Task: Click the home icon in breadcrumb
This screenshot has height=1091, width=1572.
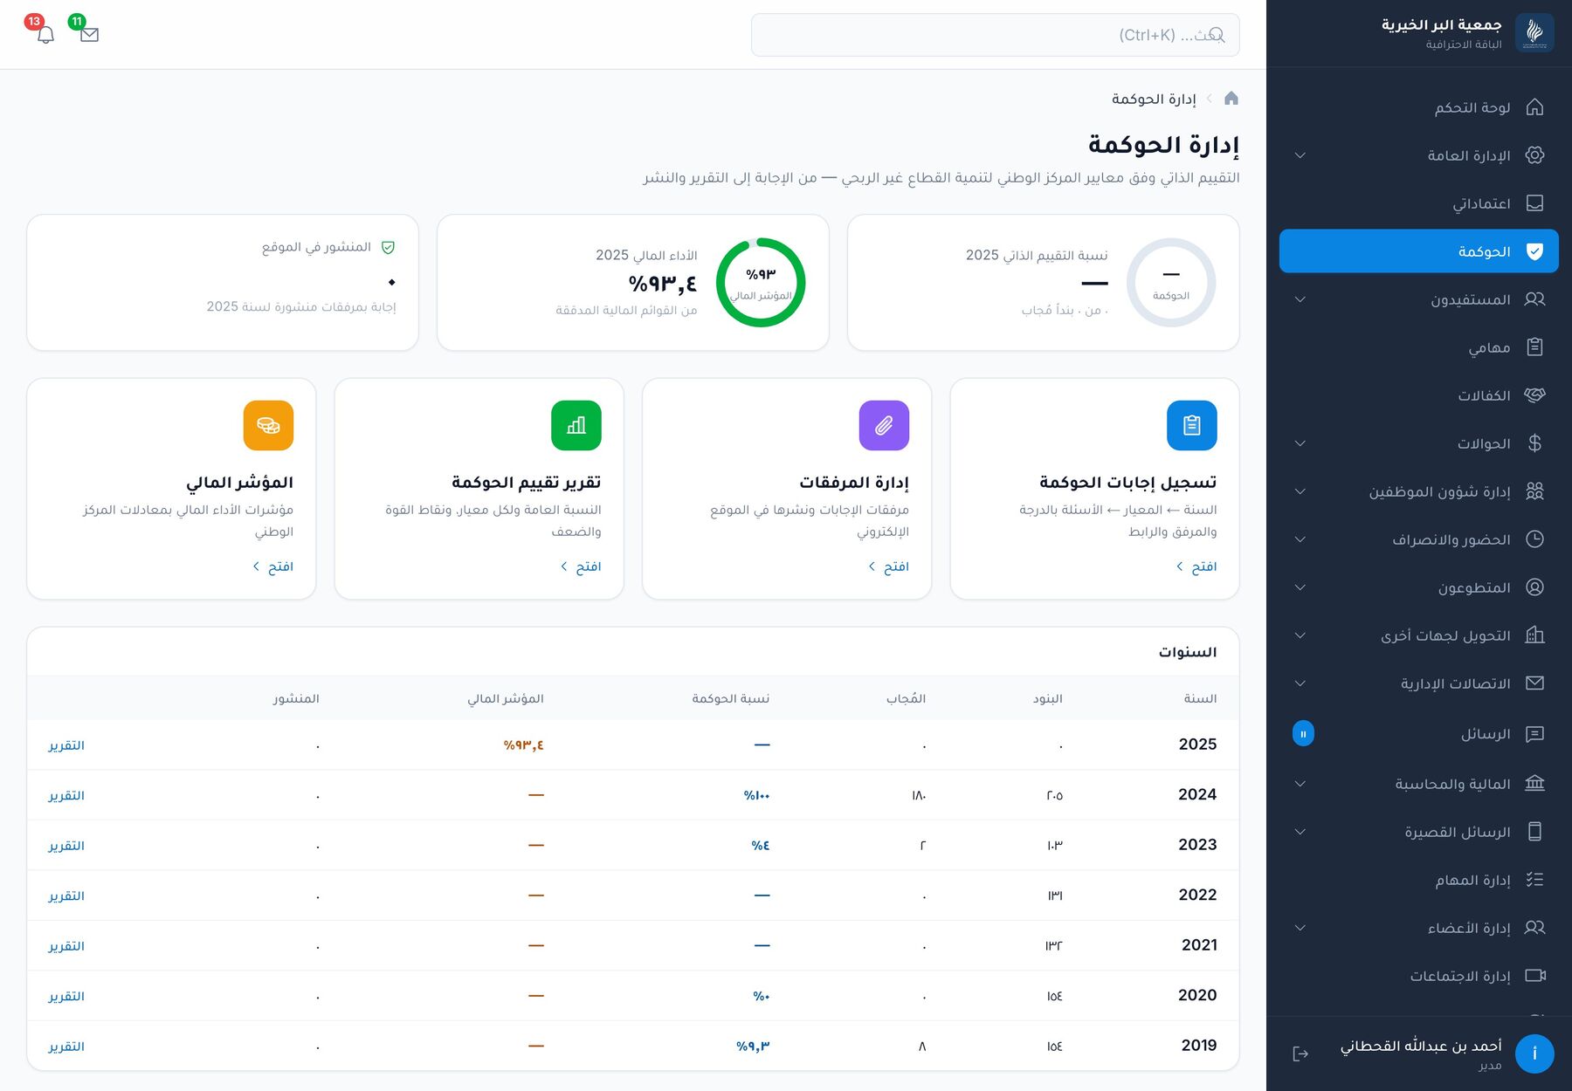Action: [1231, 98]
